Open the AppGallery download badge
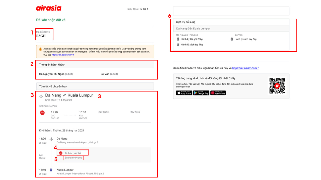Screen dimensions: 321x180 pyautogui.click(x=218, y=93)
